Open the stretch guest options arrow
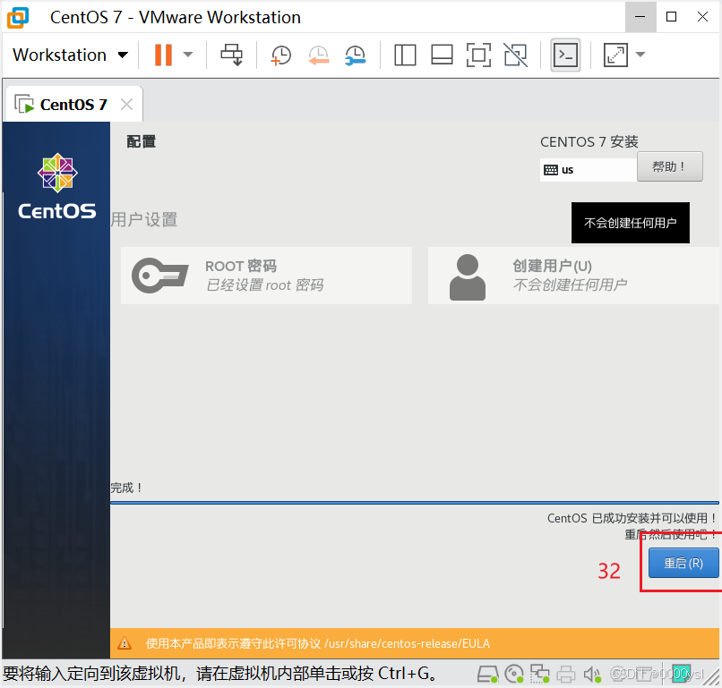The image size is (722, 688). tap(640, 55)
